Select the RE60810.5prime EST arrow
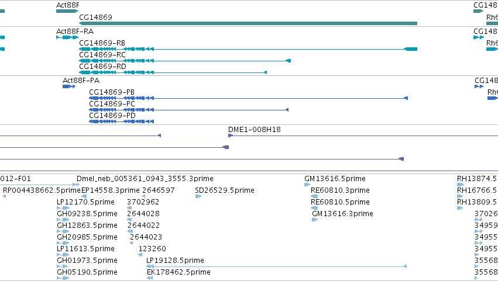 314,208
